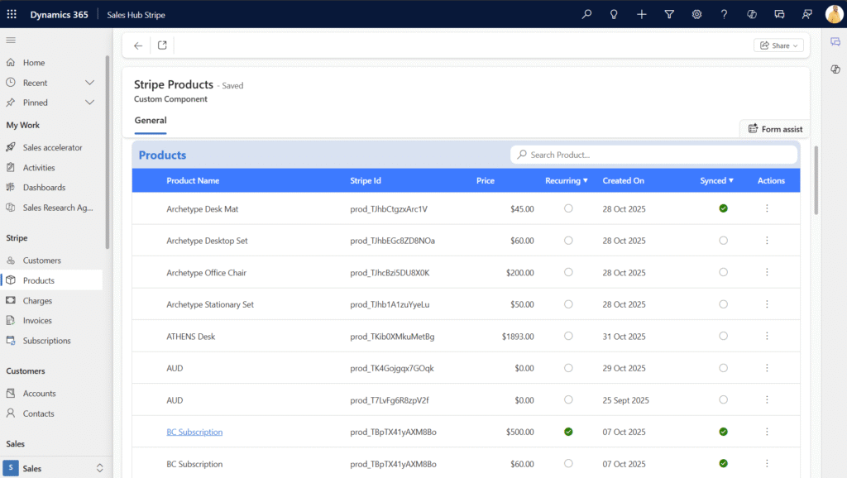Open the settings gear in the header
The width and height of the screenshot is (847, 478).
coord(696,14)
